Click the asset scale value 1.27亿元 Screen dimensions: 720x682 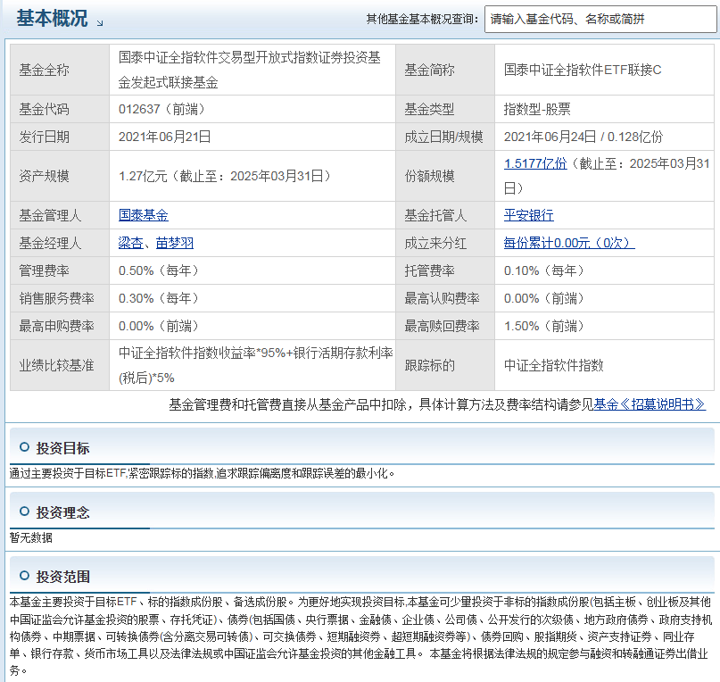[143, 176]
